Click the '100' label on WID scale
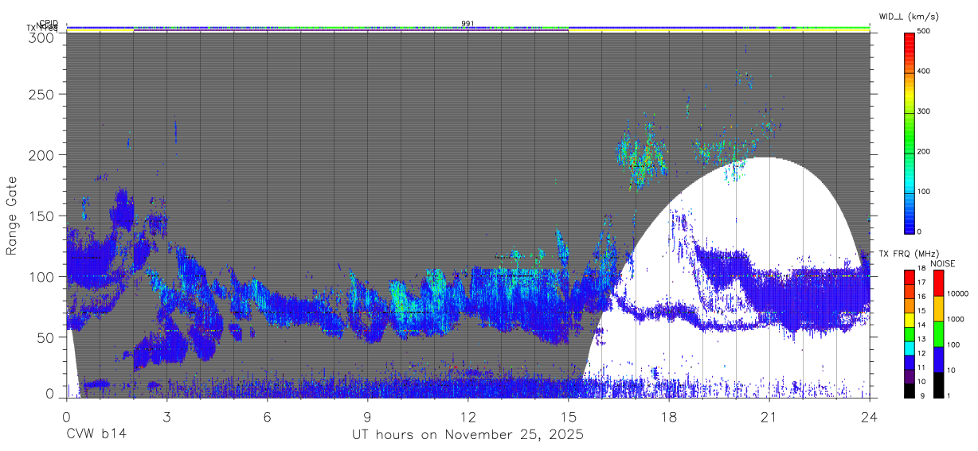 [924, 191]
